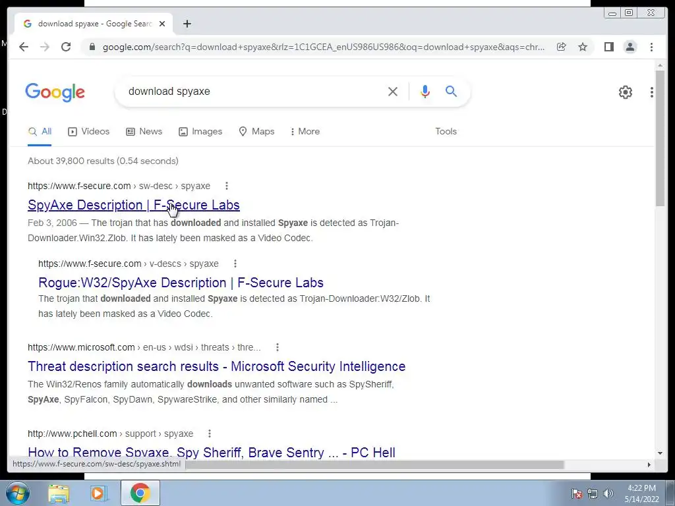This screenshot has height=506, width=675.
Task: Open the Google apps three-dot menu
Action: click(x=651, y=92)
